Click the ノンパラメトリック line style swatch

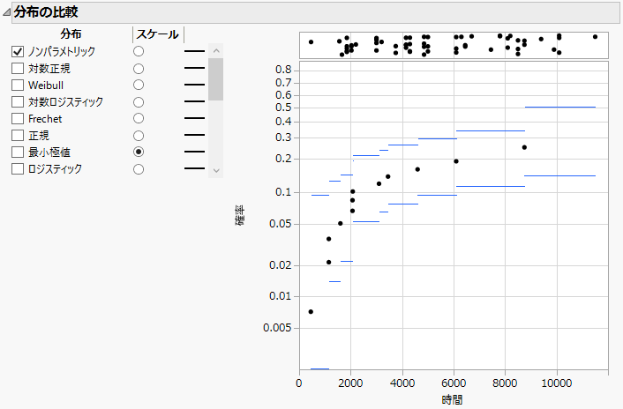point(194,51)
